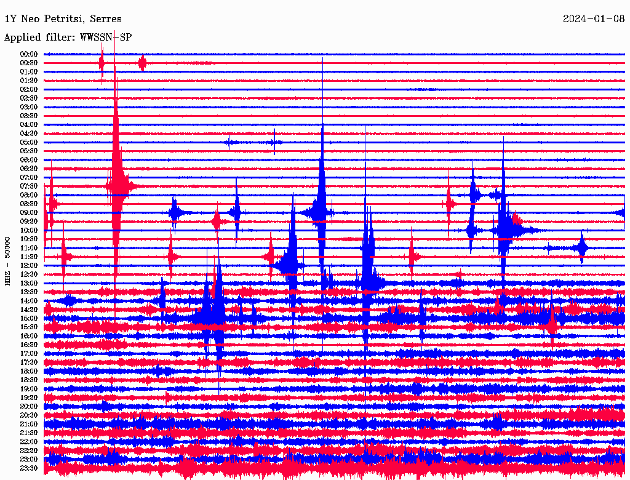Select the 01:00 time label

tap(29, 71)
